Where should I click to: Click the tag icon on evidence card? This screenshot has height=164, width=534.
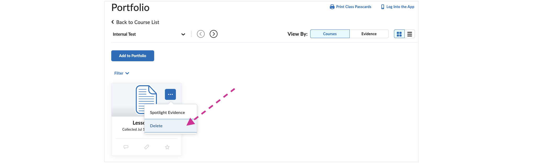[147, 147]
